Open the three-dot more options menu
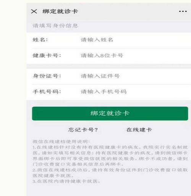This screenshot has width=191, height=196. point(183,11)
